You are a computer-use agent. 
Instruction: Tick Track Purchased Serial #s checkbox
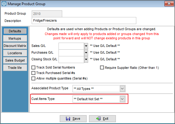pos(33,73)
